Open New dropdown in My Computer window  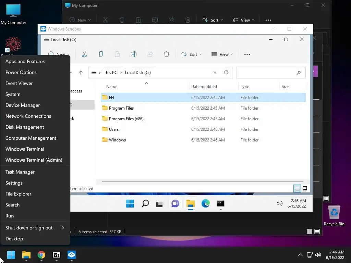(80, 20)
